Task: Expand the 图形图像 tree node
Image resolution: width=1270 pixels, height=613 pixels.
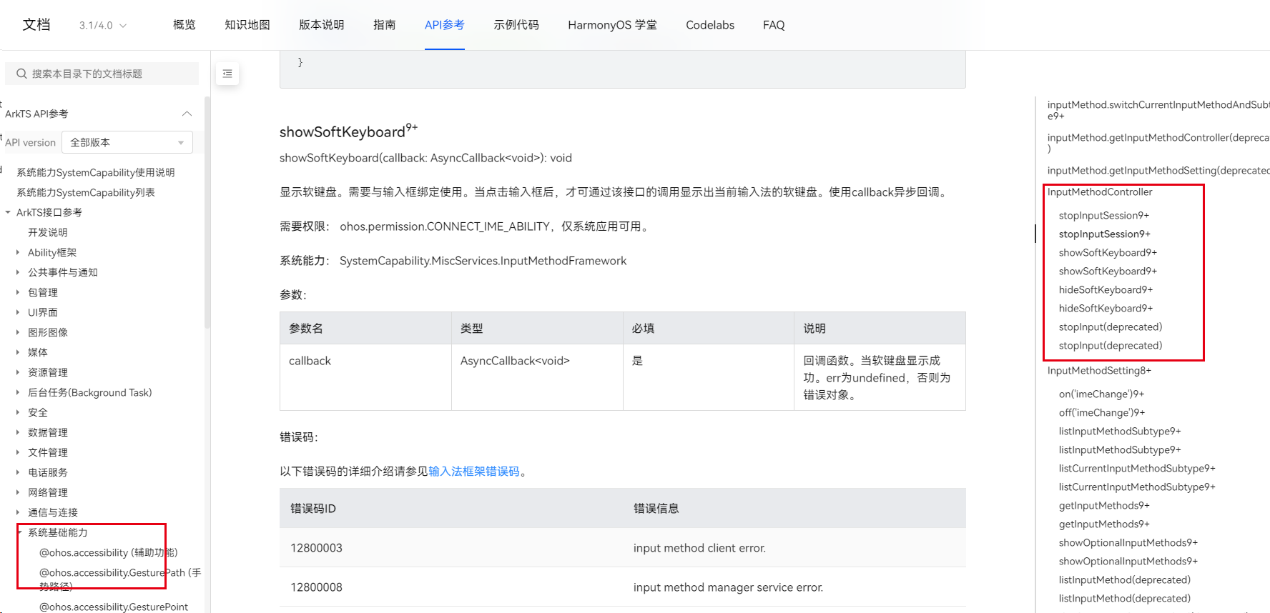Action: pyautogui.click(x=18, y=332)
